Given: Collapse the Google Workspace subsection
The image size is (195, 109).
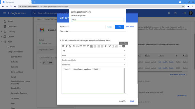Looking at the screenshot, I should point(7,52).
